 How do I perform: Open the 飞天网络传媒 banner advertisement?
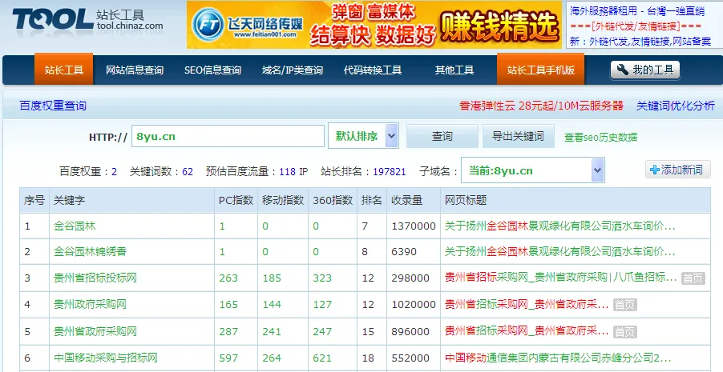[x=374, y=25]
